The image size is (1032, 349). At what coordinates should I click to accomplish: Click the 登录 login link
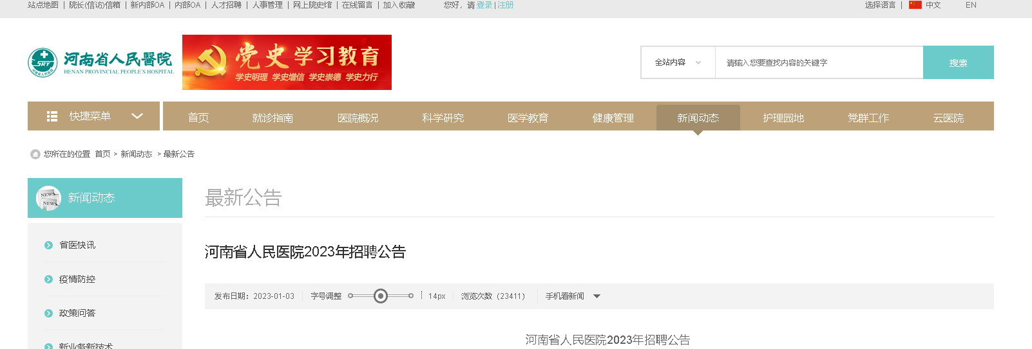tap(484, 5)
